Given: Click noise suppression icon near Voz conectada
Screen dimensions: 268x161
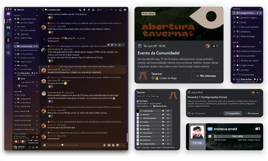Looking at the screenshot, I should (33, 137).
